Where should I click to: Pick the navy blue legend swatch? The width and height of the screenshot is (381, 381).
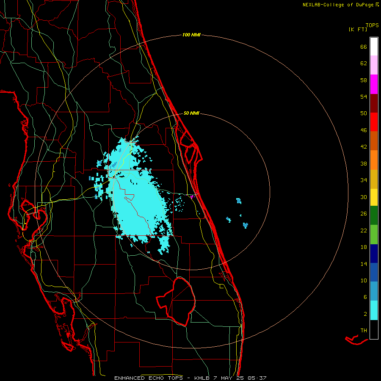pyautogui.click(x=374, y=254)
